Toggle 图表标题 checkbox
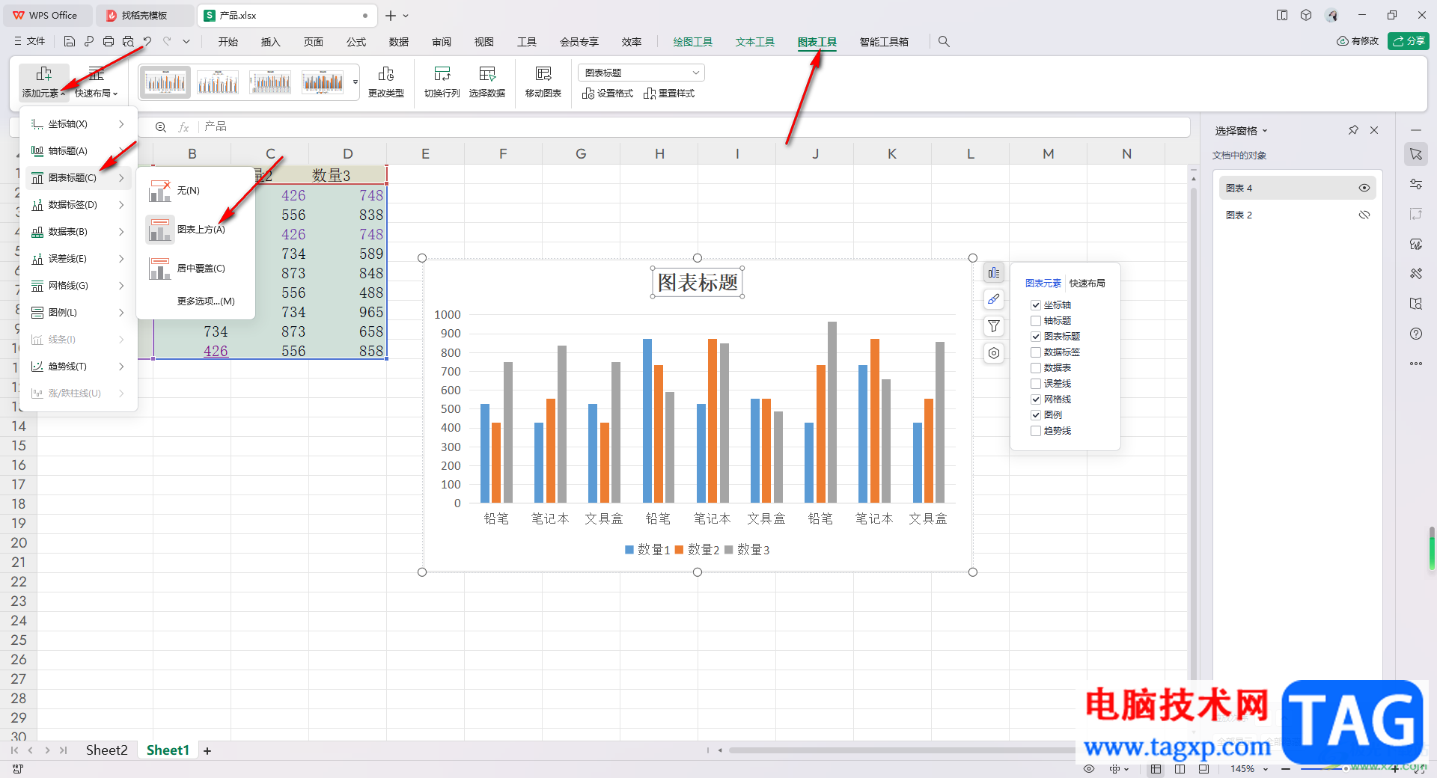This screenshot has width=1437, height=778. (1036, 337)
